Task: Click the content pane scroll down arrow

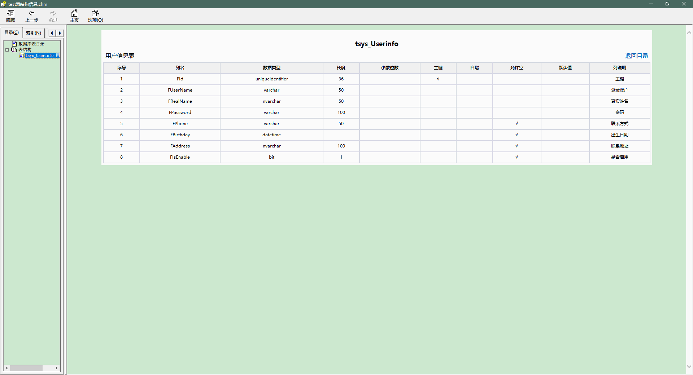Action: [x=689, y=367]
